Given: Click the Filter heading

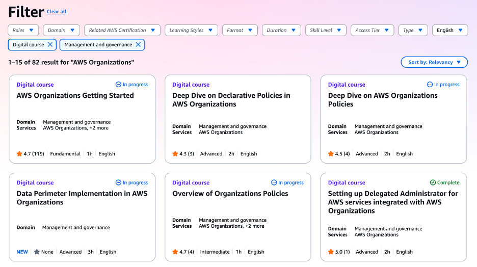Looking at the screenshot, I should pos(26,12).
